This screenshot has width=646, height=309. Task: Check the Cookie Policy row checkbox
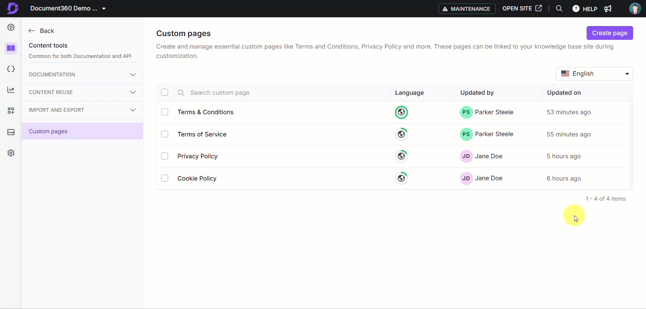click(x=165, y=178)
